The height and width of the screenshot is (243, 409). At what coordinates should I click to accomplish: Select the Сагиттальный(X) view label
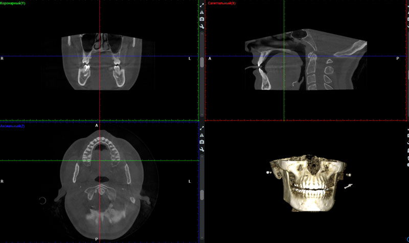(222, 3)
